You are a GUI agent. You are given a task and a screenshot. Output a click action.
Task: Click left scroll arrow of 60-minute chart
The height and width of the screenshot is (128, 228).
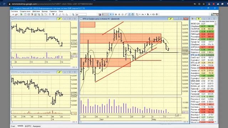point(12,67)
